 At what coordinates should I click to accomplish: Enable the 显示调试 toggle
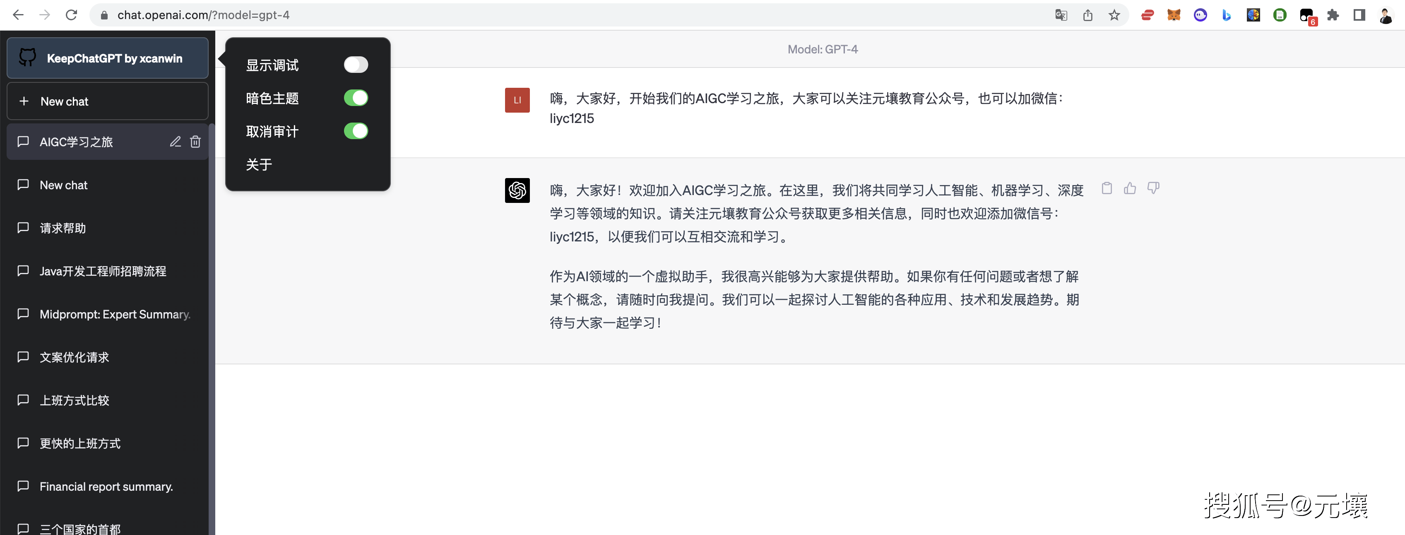tap(356, 64)
